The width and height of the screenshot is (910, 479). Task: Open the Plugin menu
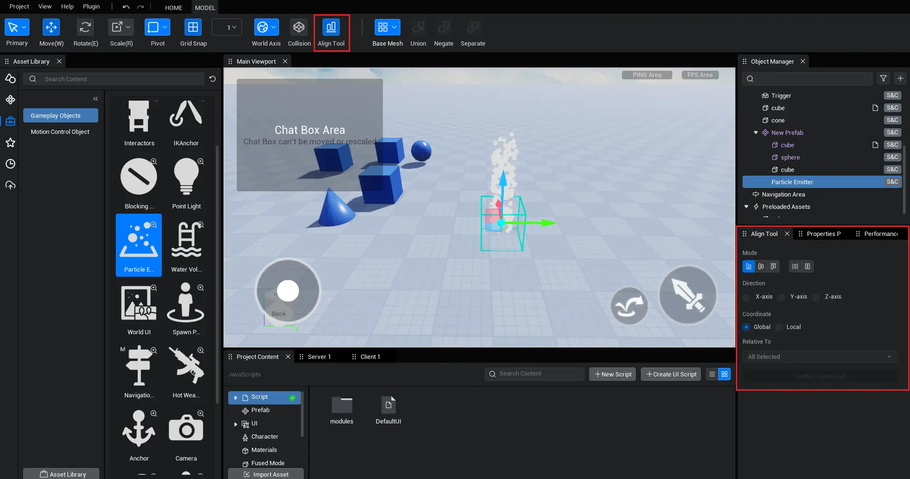91,7
